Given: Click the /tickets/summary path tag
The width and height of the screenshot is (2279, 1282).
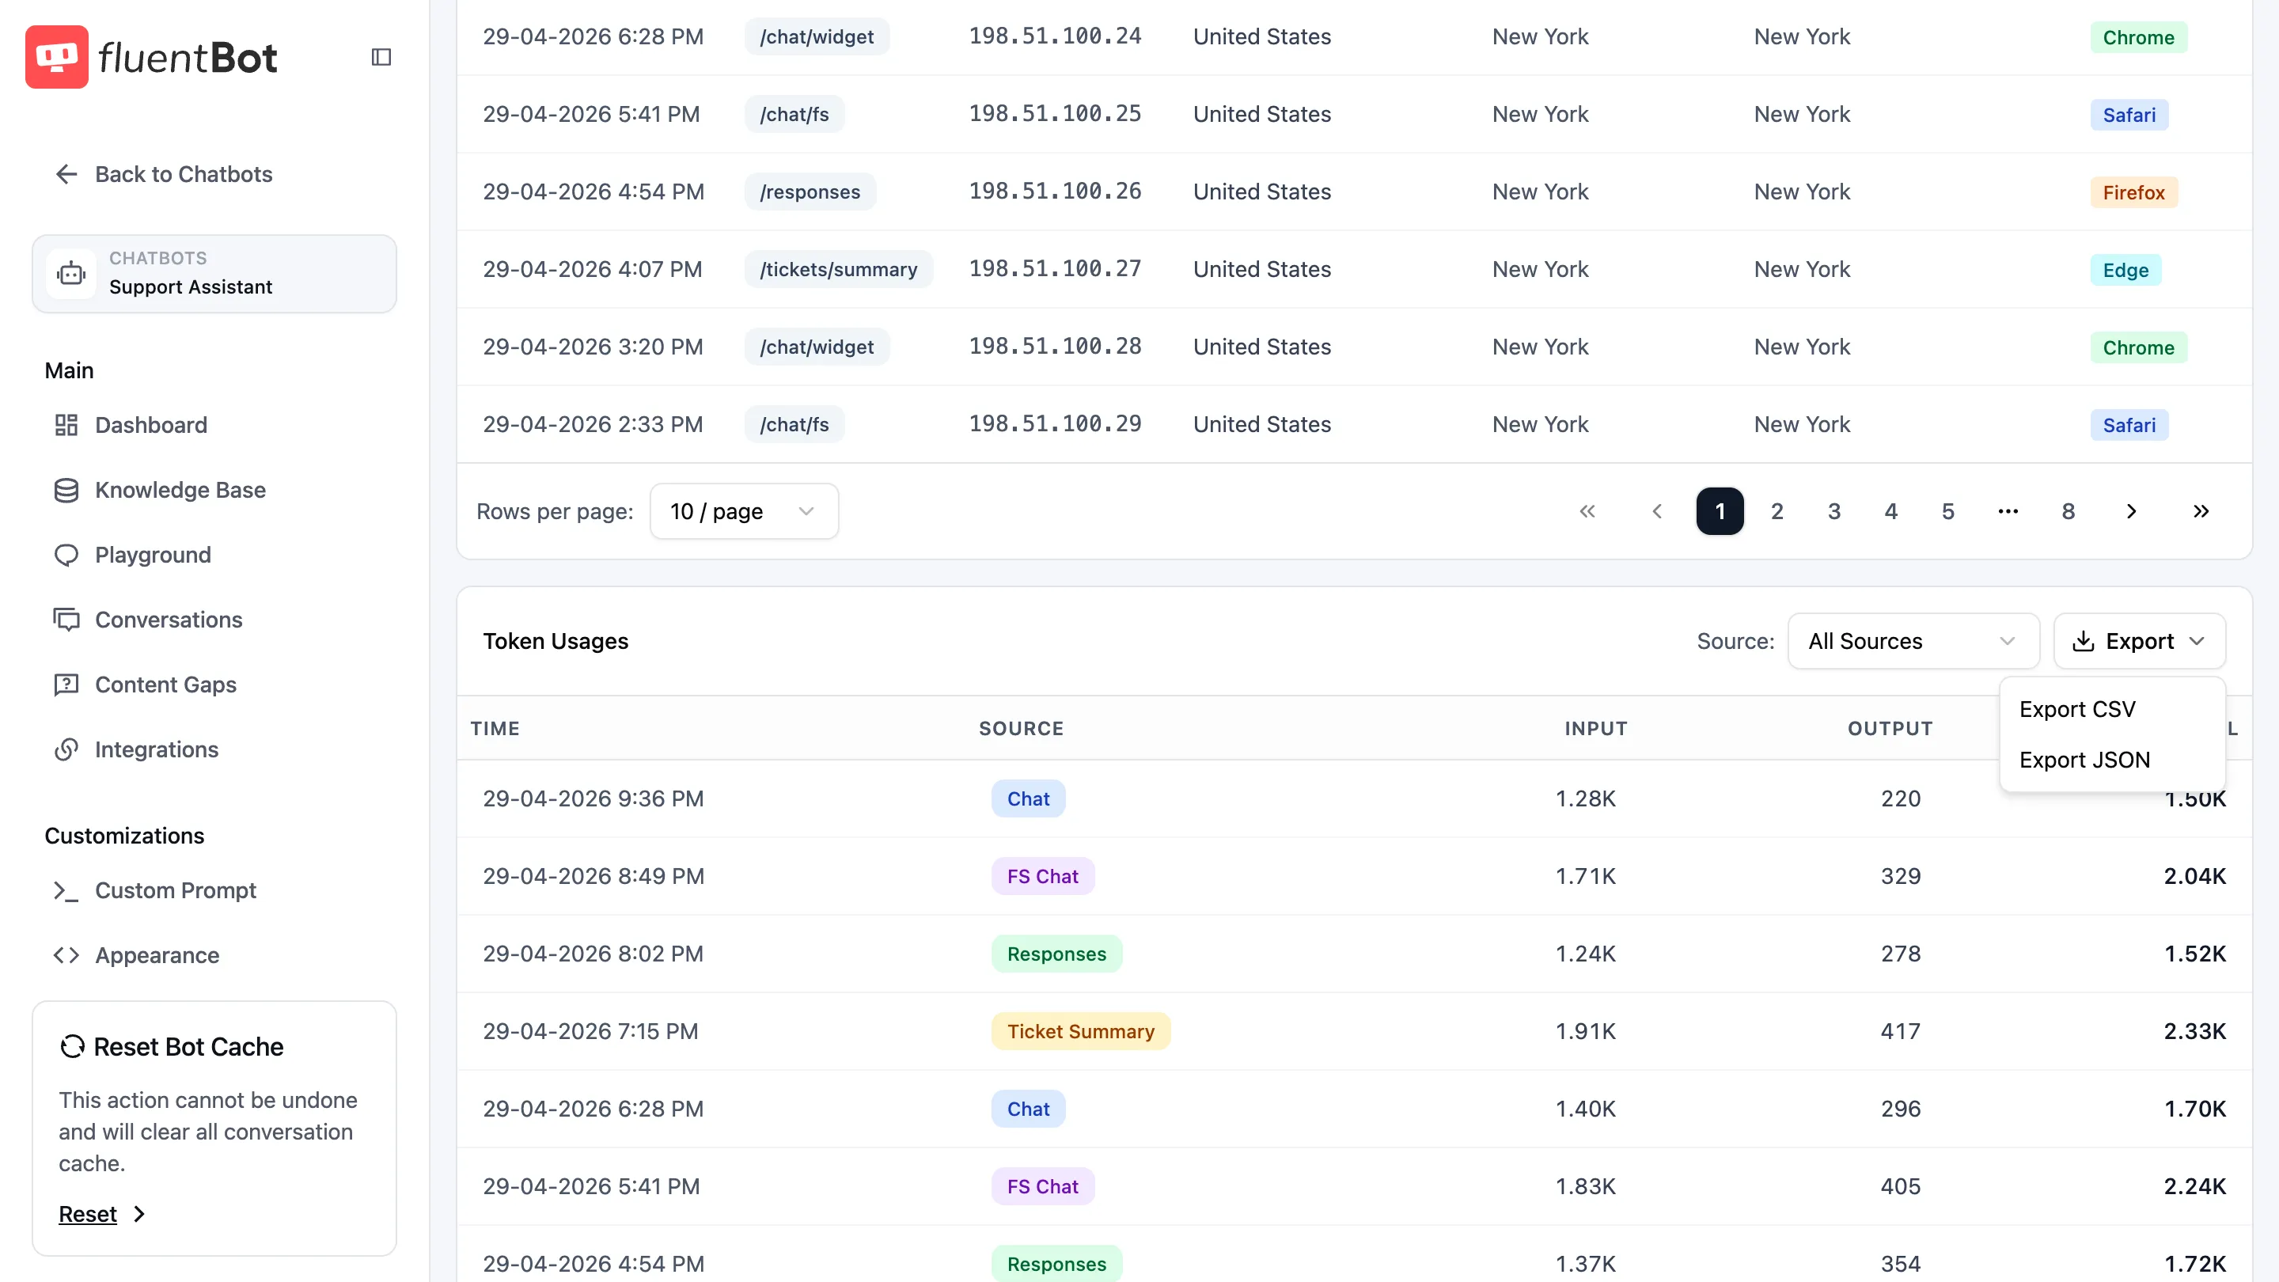Looking at the screenshot, I should click(838, 269).
